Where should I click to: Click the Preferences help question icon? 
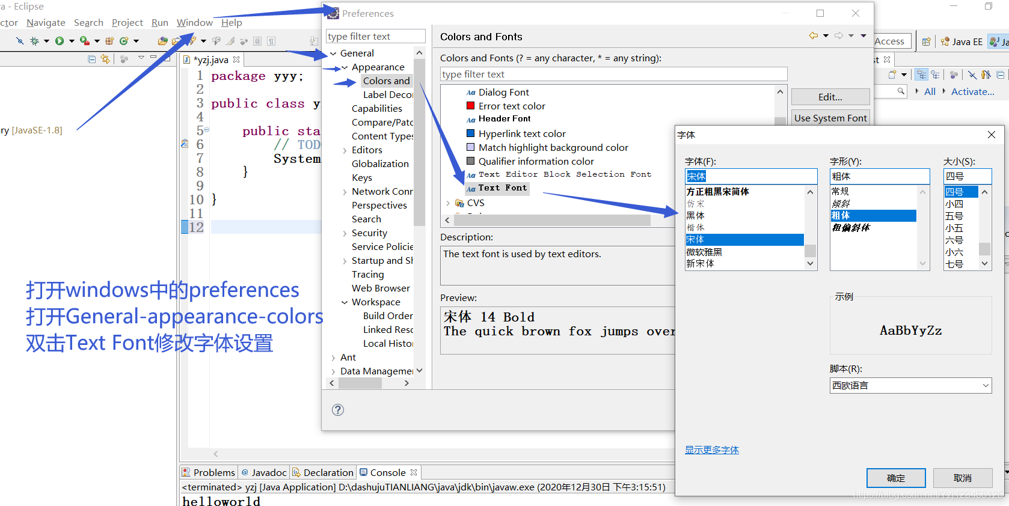[338, 410]
